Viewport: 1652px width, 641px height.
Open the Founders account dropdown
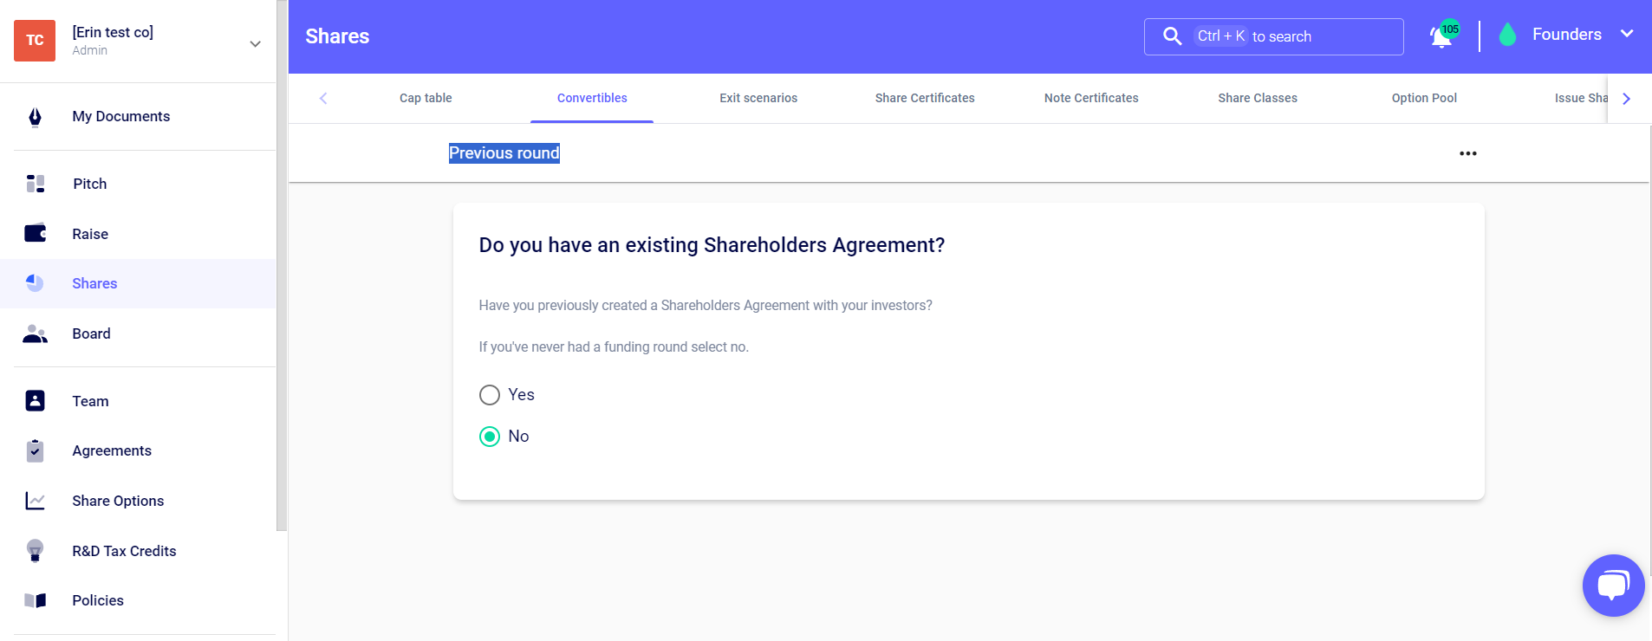[x=1626, y=35]
